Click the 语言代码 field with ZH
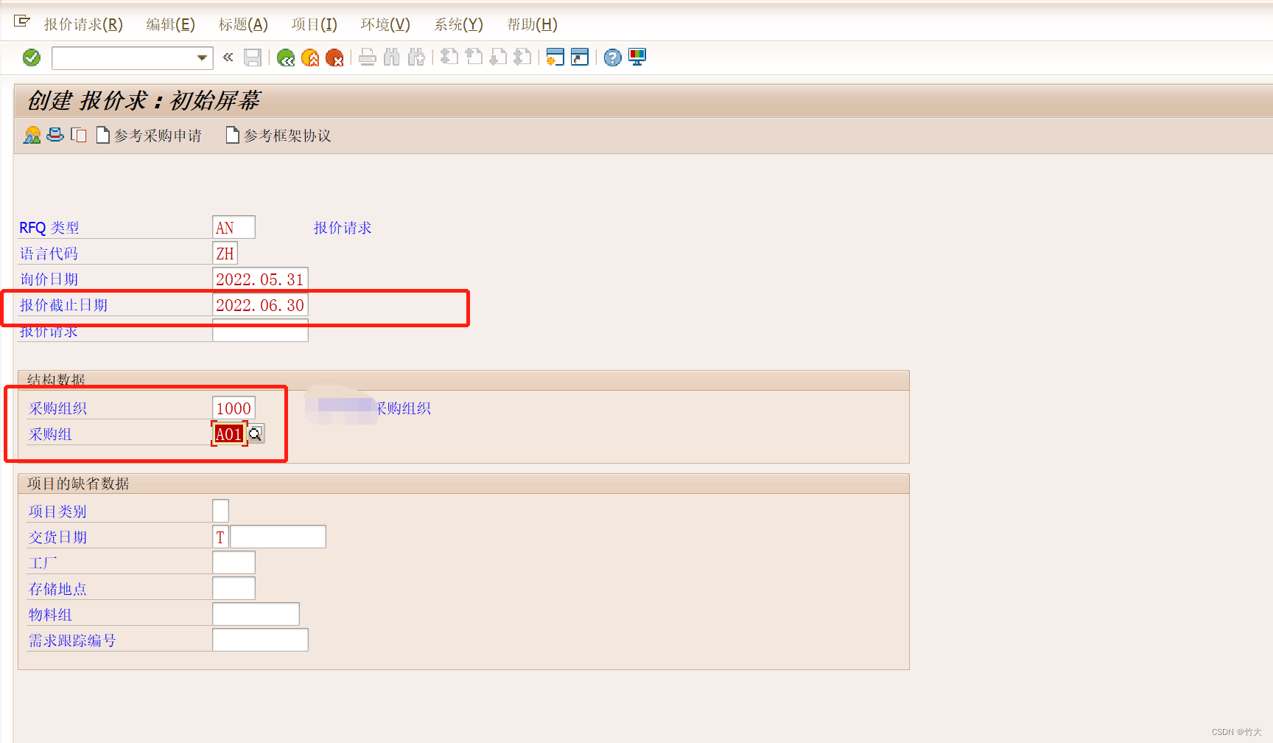This screenshot has width=1273, height=743. 225,253
